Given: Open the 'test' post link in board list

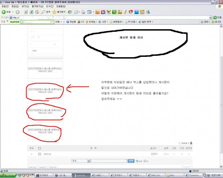Looking at the screenshot, I should (46, 154).
